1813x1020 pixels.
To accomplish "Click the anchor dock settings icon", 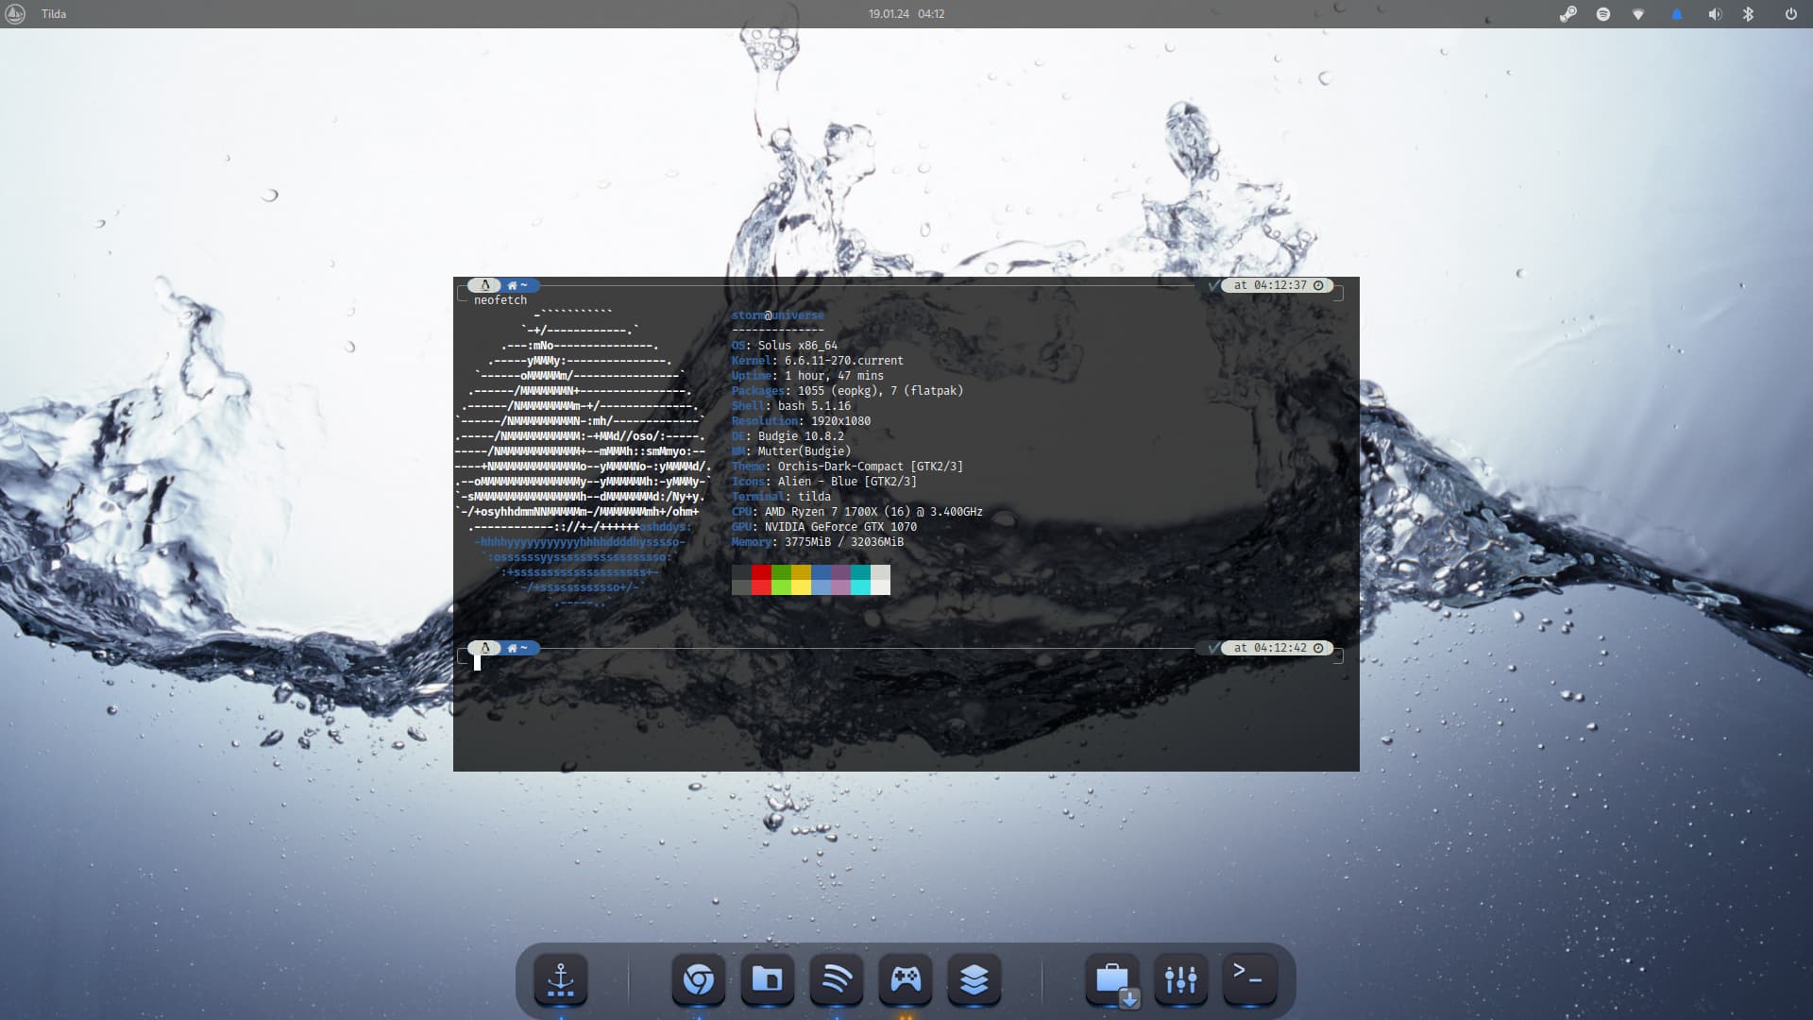I will 561,979.
